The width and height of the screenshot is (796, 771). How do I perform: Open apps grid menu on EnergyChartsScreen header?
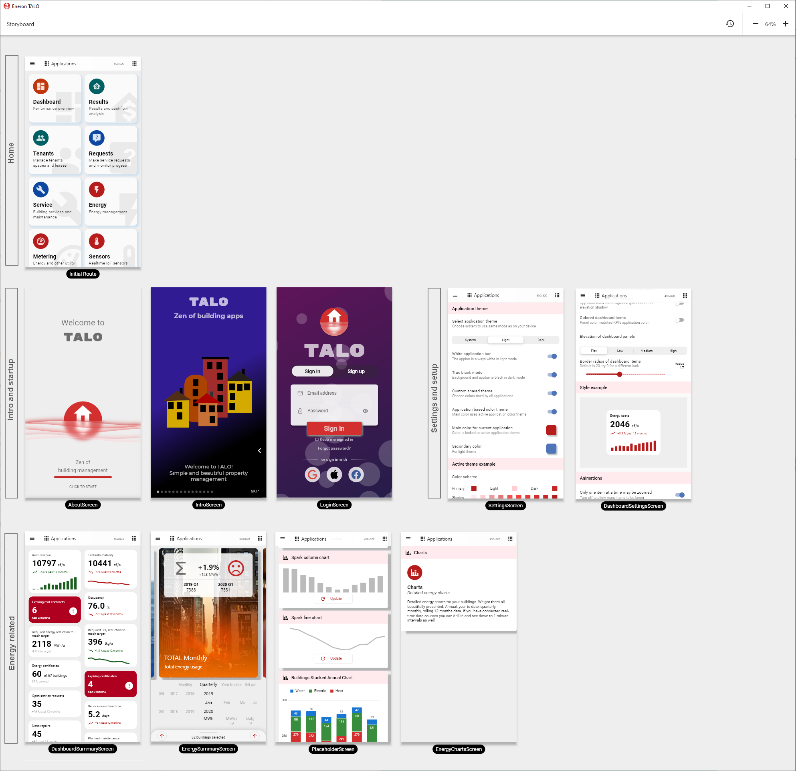(510, 539)
